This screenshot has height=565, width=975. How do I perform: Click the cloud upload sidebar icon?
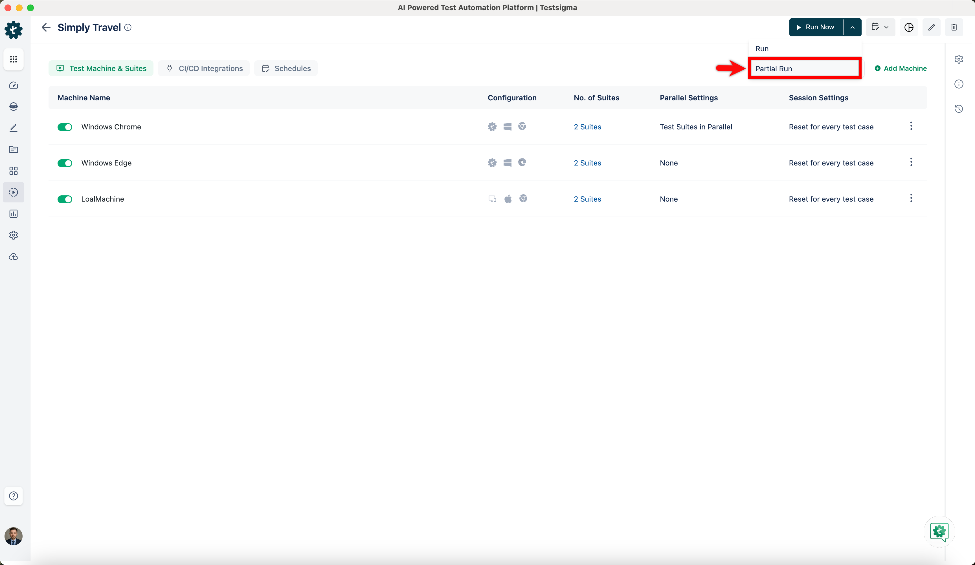[14, 257]
